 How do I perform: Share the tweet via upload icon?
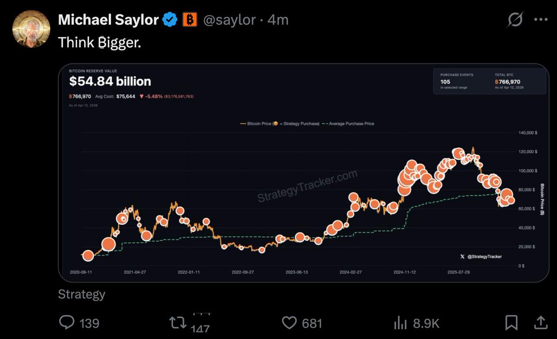tap(541, 322)
